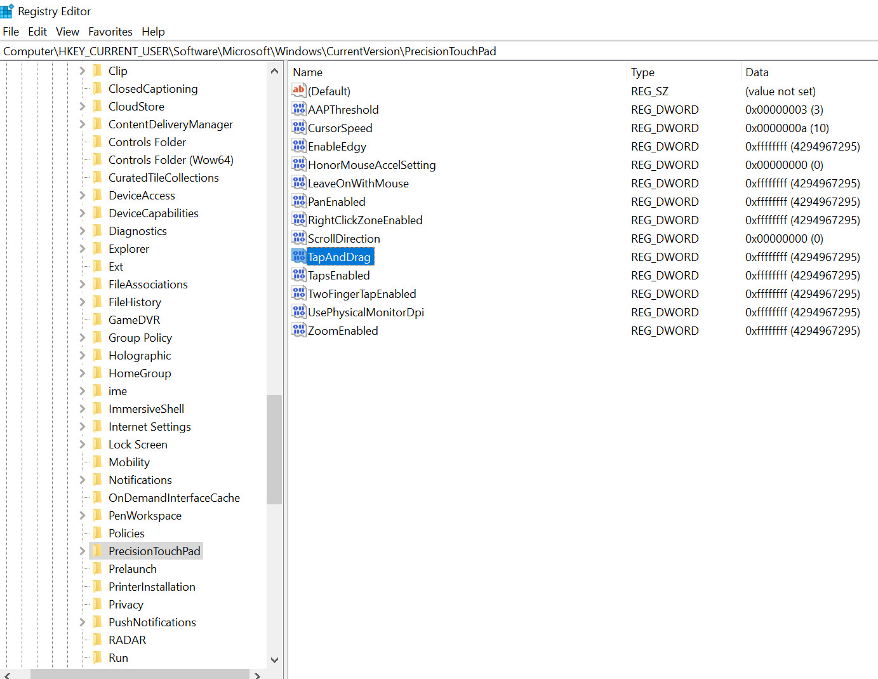Screen dimensions: 878x679
Task: Click the vertical scrollbar thumb in tree pane
Action: [274, 449]
